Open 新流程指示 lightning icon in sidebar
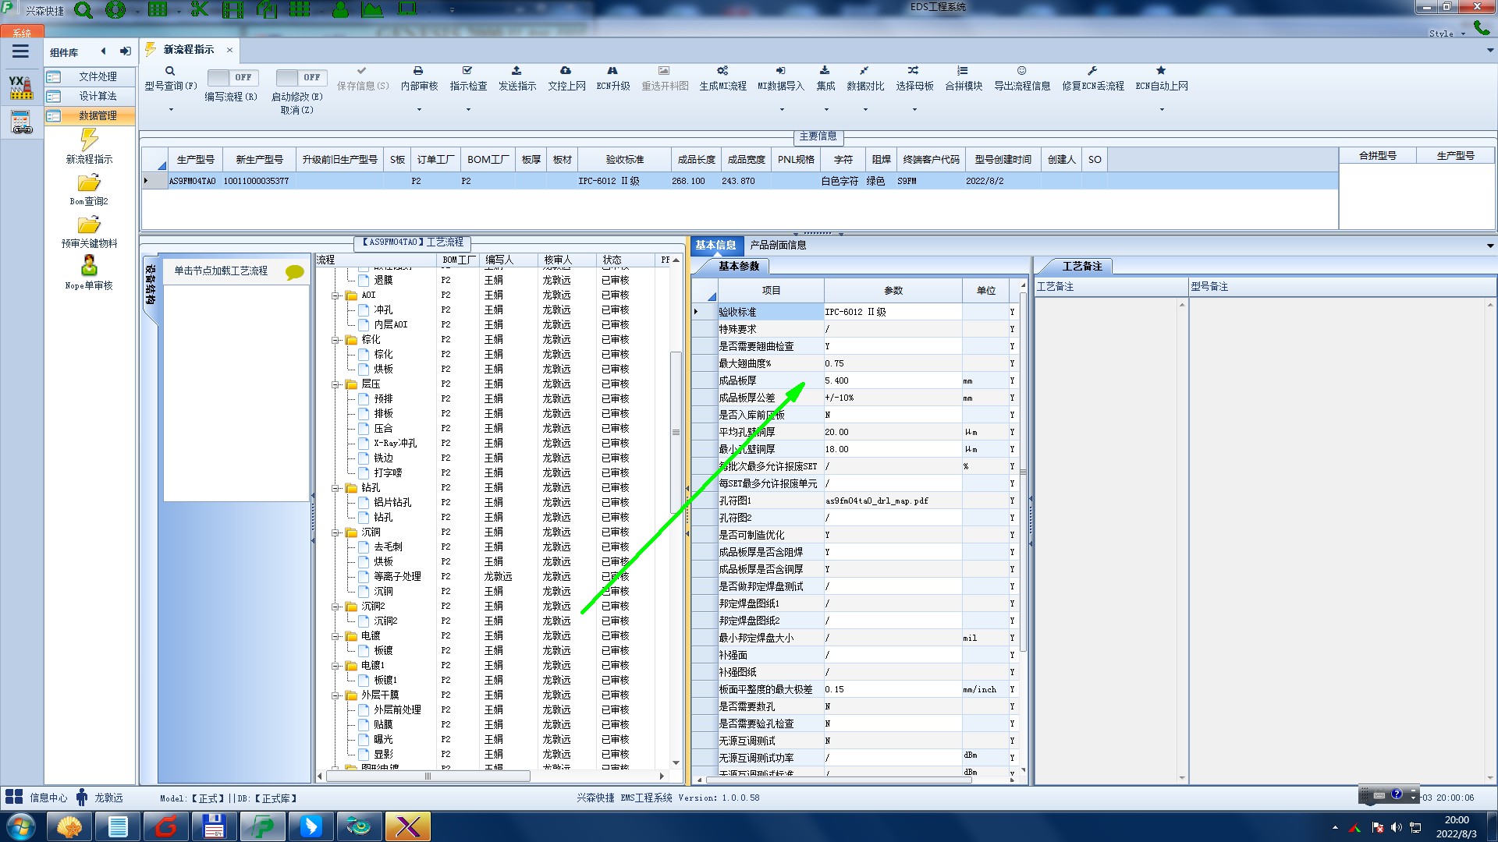The image size is (1498, 842). click(89, 140)
